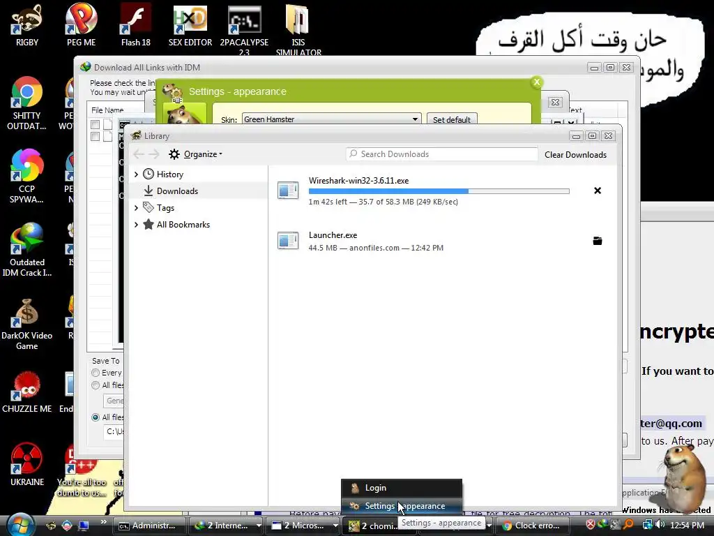
Task: Open the PEG ME desktop icon
Action: click(x=81, y=25)
